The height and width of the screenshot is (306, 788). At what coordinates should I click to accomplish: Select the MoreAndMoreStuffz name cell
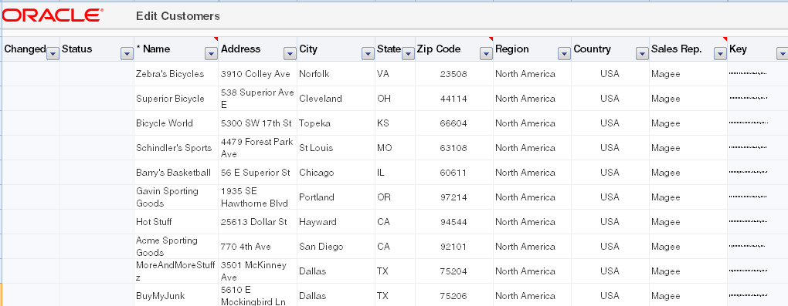coord(176,271)
